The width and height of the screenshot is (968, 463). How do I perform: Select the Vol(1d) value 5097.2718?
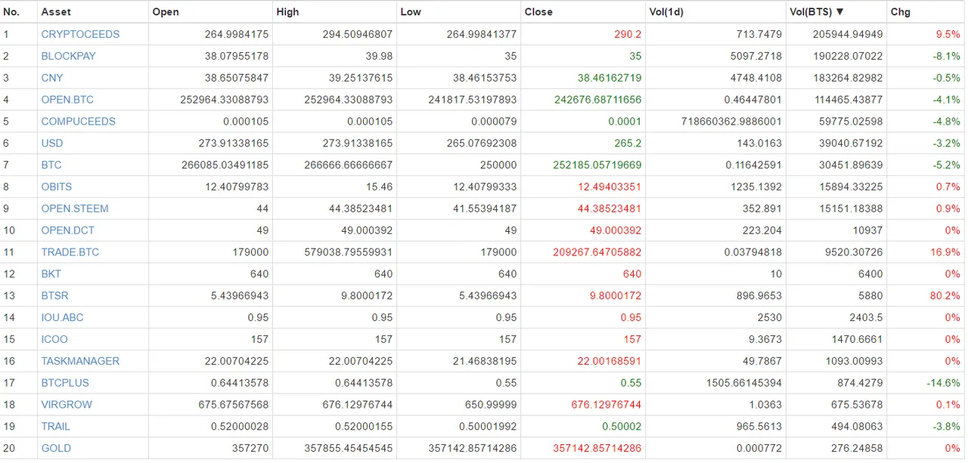click(x=759, y=56)
